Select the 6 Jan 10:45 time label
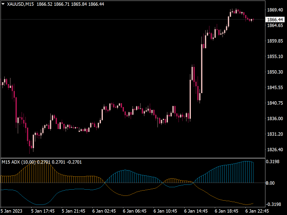This screenshot has height=215, width=287. pyautogui.click(x=165, y=211)
